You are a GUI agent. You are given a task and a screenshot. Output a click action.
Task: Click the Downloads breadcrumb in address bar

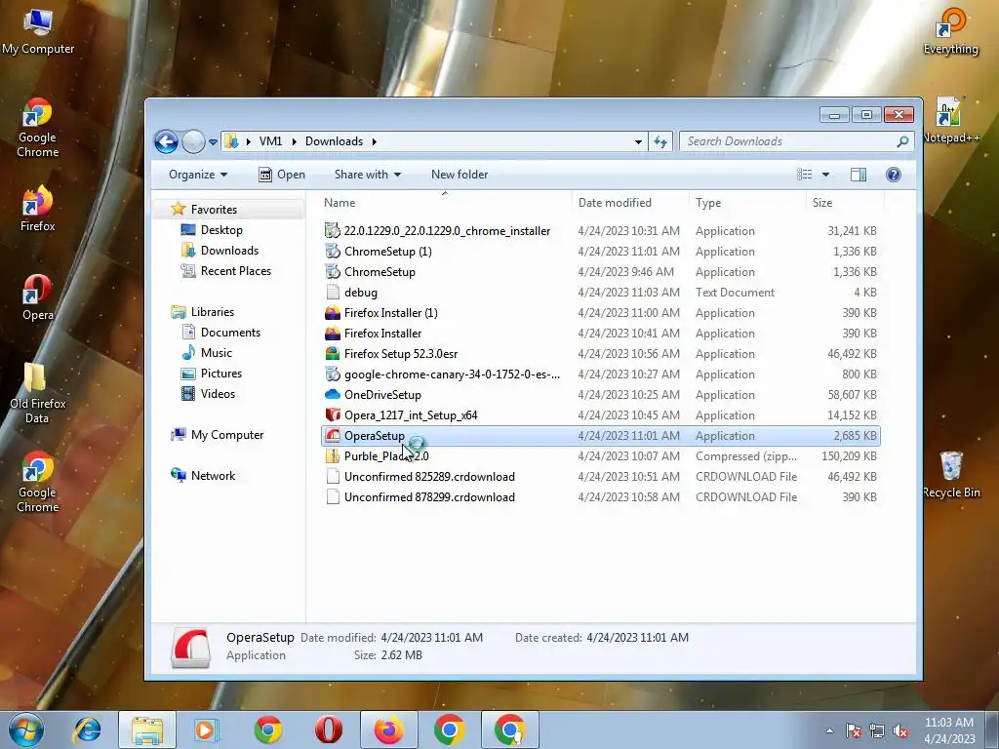pyautogui.click(x=334, y=141)
